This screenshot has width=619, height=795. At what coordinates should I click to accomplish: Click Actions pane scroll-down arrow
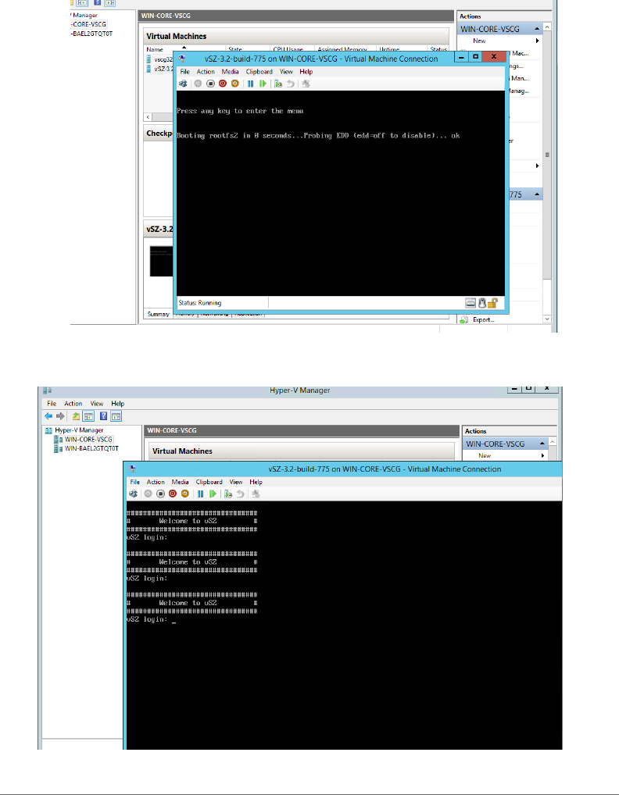(x=547, y=319)
